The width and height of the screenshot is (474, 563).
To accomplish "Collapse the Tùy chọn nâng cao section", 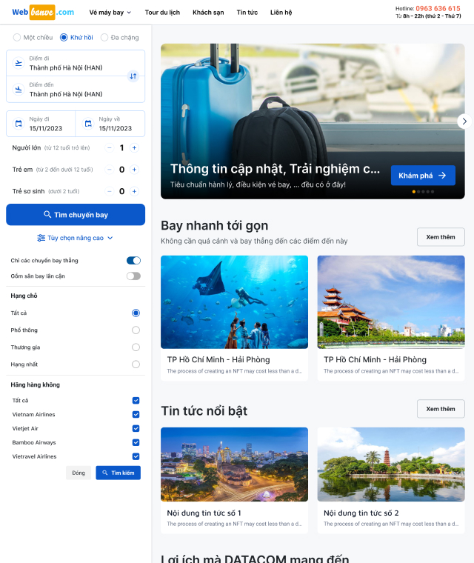I will point(76,238).
